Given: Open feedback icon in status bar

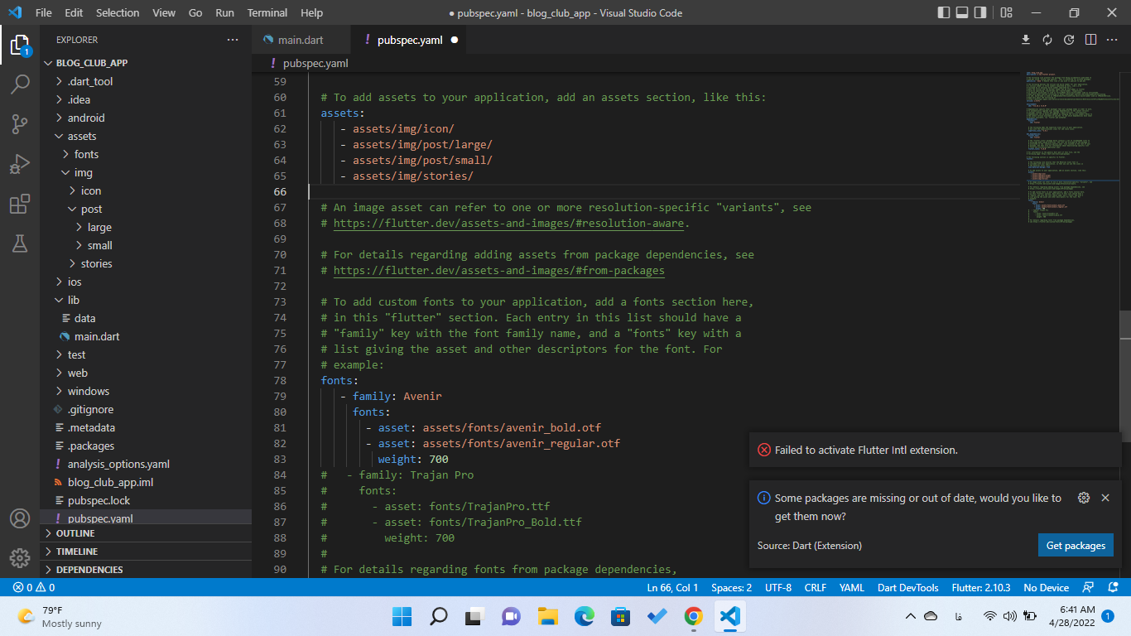Looking at the screenshot, I should 1090,587.
